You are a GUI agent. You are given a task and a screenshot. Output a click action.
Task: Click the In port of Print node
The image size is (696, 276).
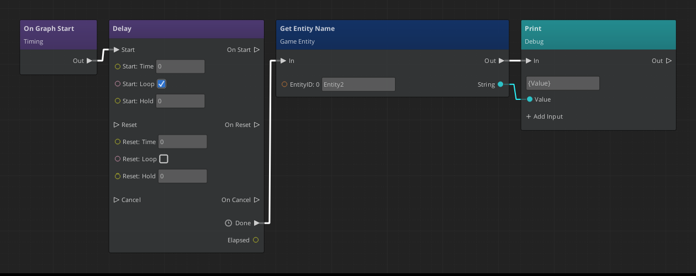[529, 61]
